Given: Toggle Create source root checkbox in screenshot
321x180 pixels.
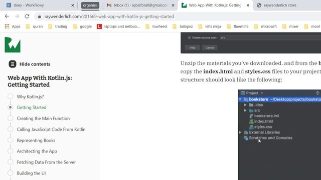Looking at the screenshot, I should 190,37.
